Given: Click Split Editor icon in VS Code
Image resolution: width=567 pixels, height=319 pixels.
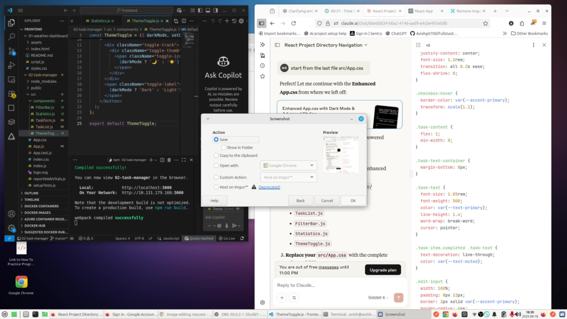Looking at the screenshot, I should 184,21.
